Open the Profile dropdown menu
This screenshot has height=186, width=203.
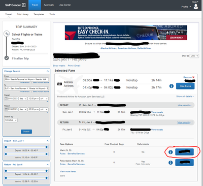pyautogui.click(x=186, y=7)
